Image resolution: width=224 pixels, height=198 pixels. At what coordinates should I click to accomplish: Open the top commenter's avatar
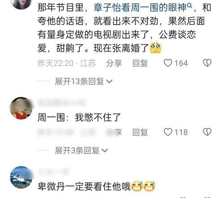coord(22,3)
